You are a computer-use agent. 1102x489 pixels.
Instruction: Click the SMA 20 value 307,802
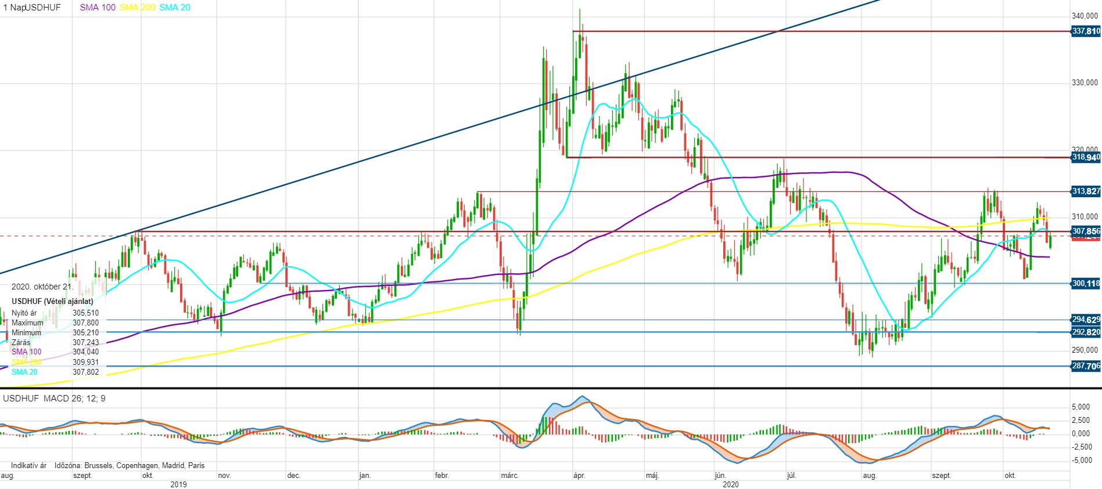coord(85,372)
